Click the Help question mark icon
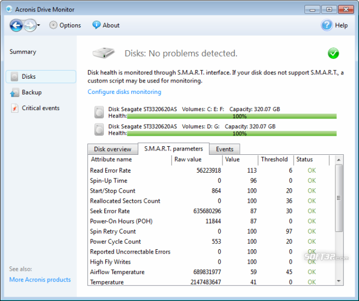 327,25
